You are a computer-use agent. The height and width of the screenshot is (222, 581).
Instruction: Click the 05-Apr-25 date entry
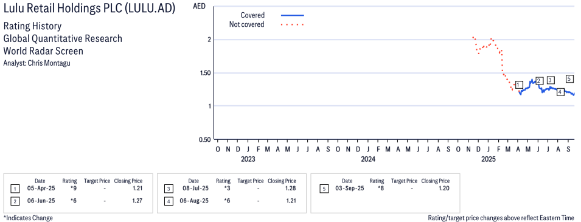pyautogui.click(x=40, y=189)
